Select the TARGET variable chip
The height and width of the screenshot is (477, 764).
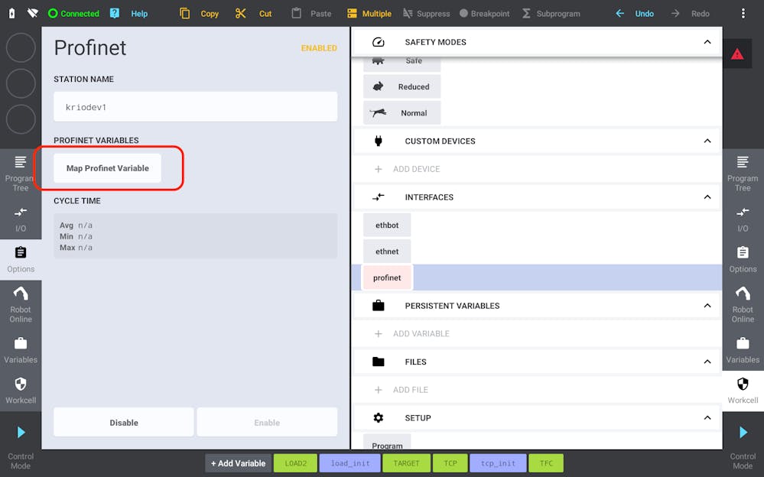click(x=406, y=463)
